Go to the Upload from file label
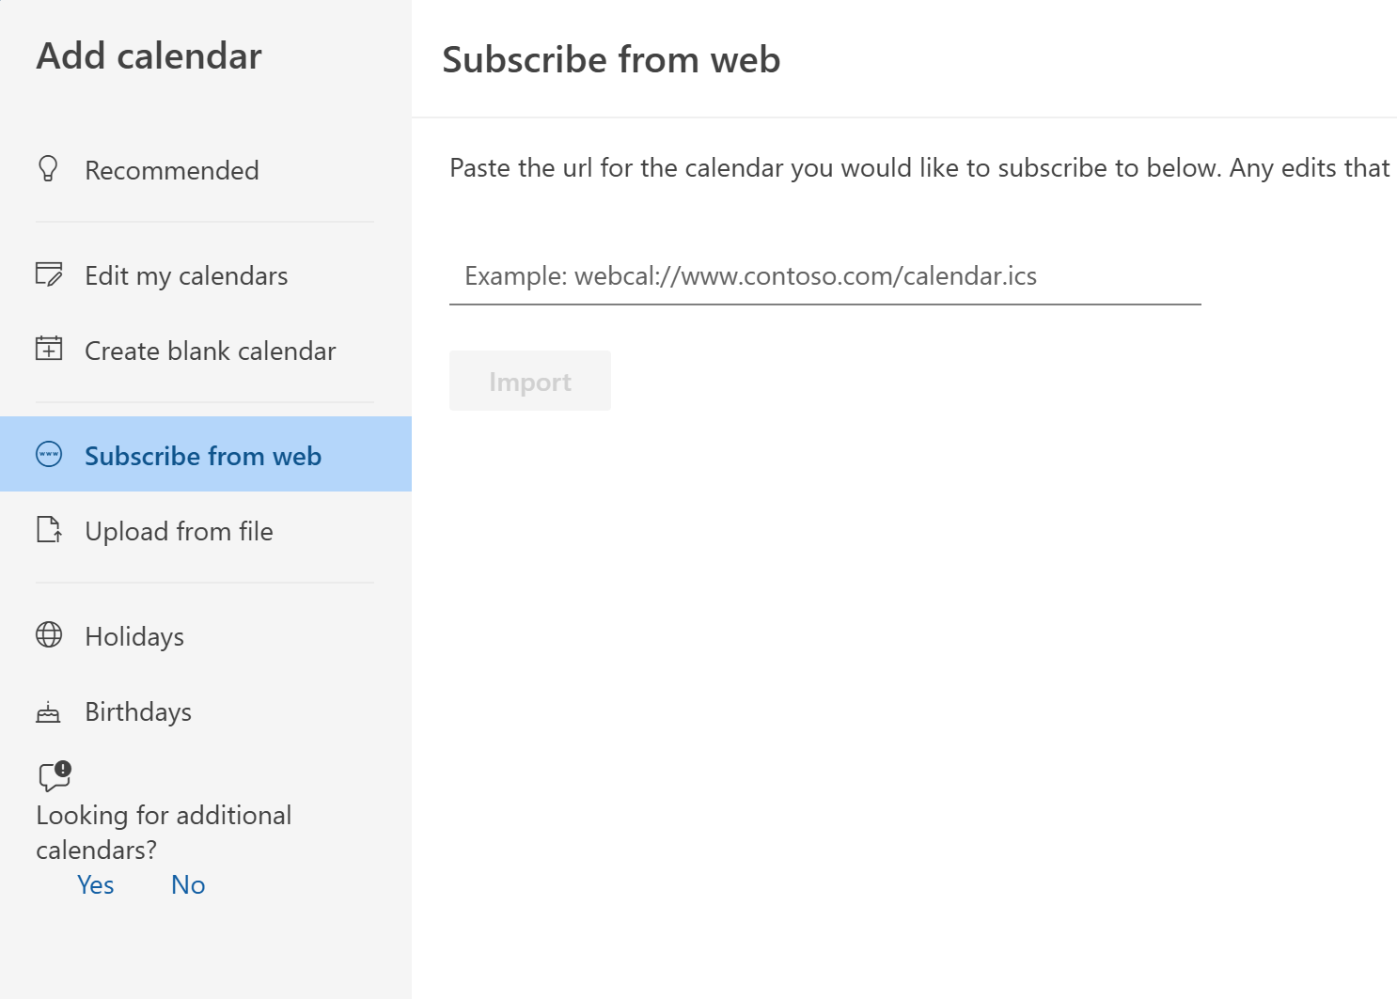 [x=179, y=531]
